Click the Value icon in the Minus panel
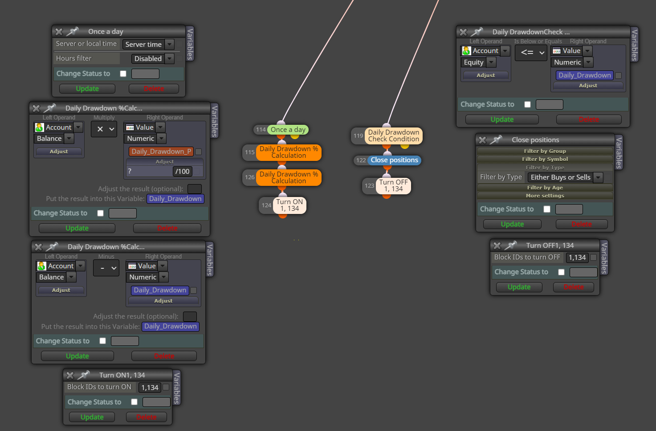The width and height of the screenshot is (656, 431). click(x=132, y=266)
